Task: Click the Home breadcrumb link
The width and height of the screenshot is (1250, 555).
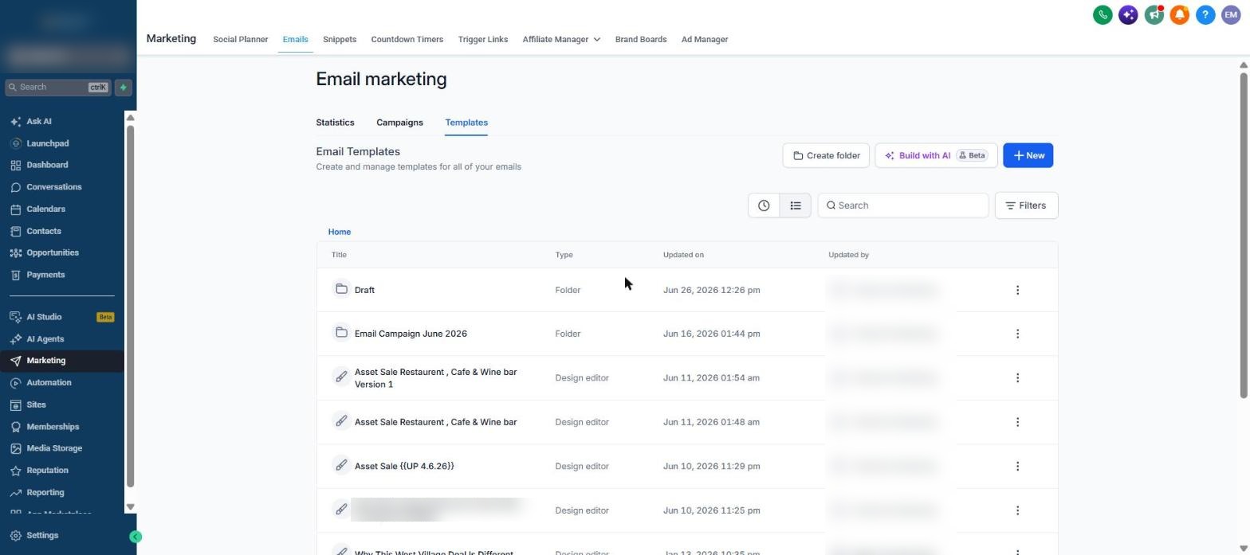Action: 339,232
